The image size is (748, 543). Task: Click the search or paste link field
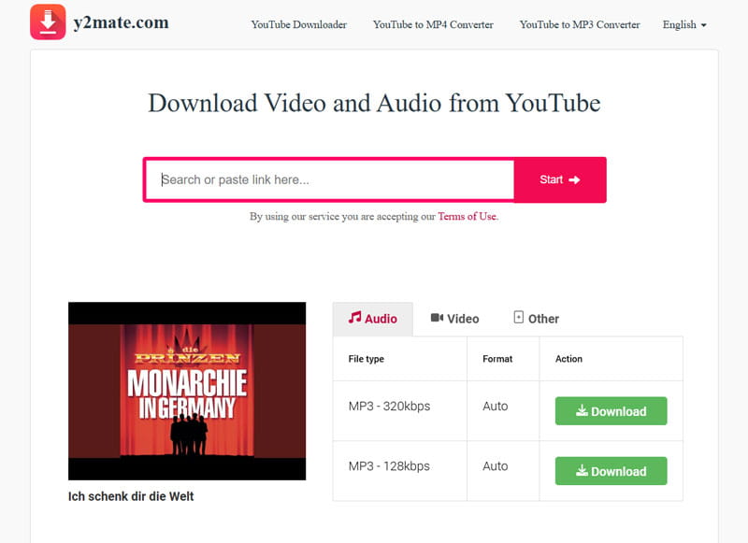click(327, 179)
